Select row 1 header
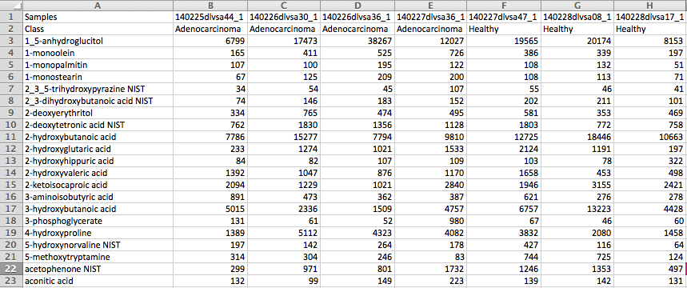This screenshot has width=687, height=288. [x=11, y=18]
